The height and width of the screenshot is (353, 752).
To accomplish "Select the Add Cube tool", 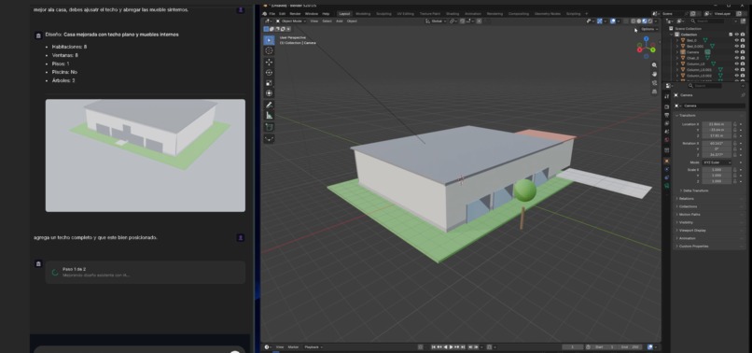I will [269, 127].
